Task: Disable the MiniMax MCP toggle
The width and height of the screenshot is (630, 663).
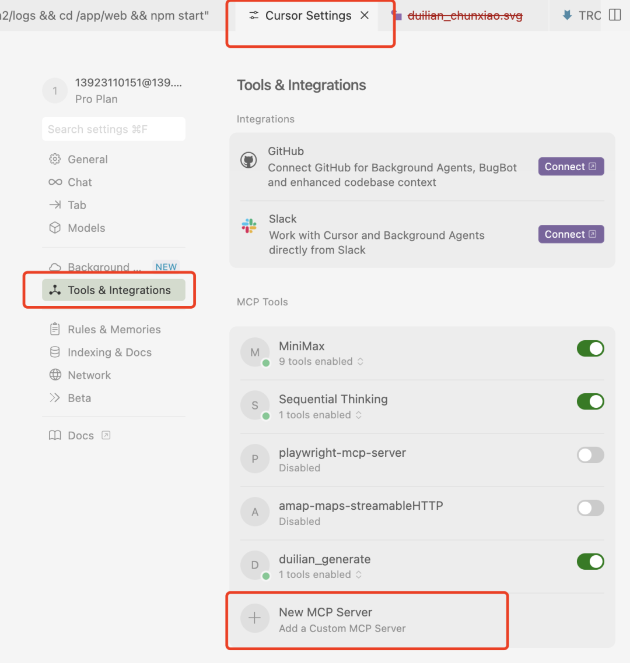Action: (x=590, y=348)
